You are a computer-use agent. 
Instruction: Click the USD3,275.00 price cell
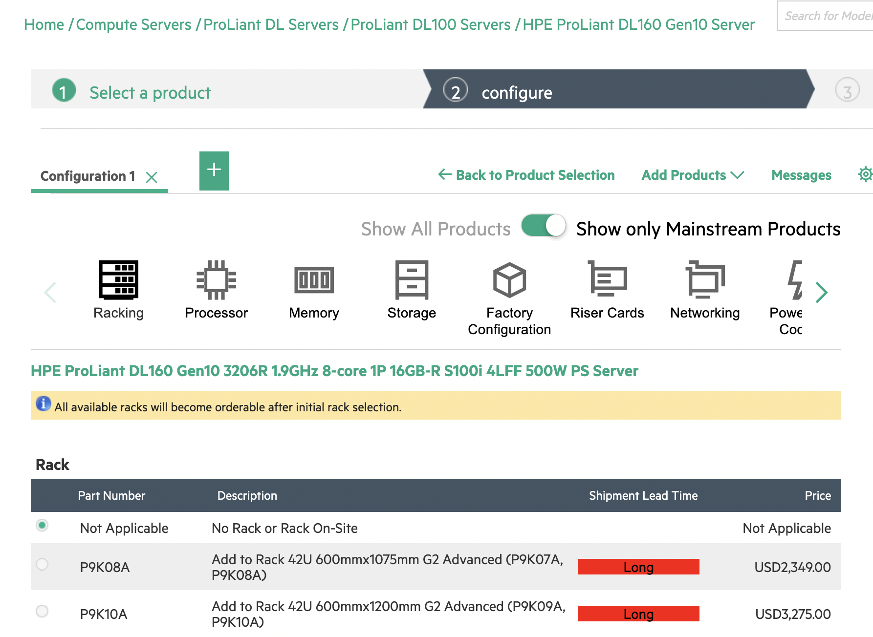point(793,614)
